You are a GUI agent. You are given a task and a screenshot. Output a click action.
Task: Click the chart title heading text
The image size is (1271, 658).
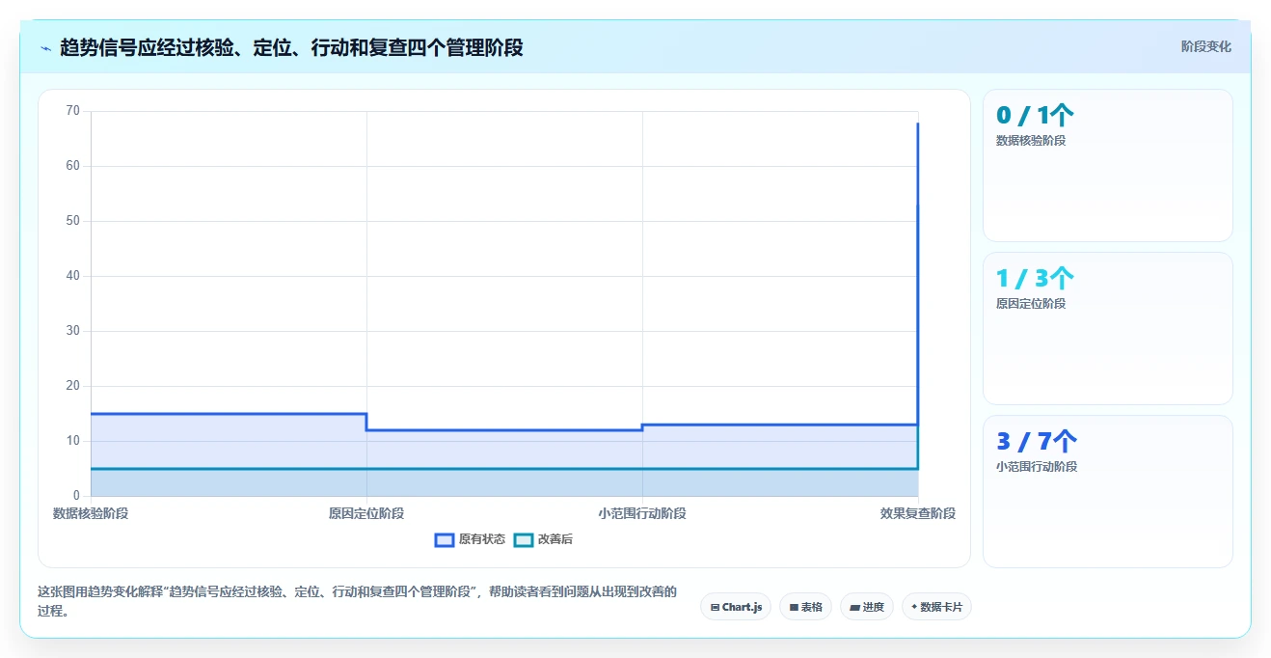click(x=291, y=47)
